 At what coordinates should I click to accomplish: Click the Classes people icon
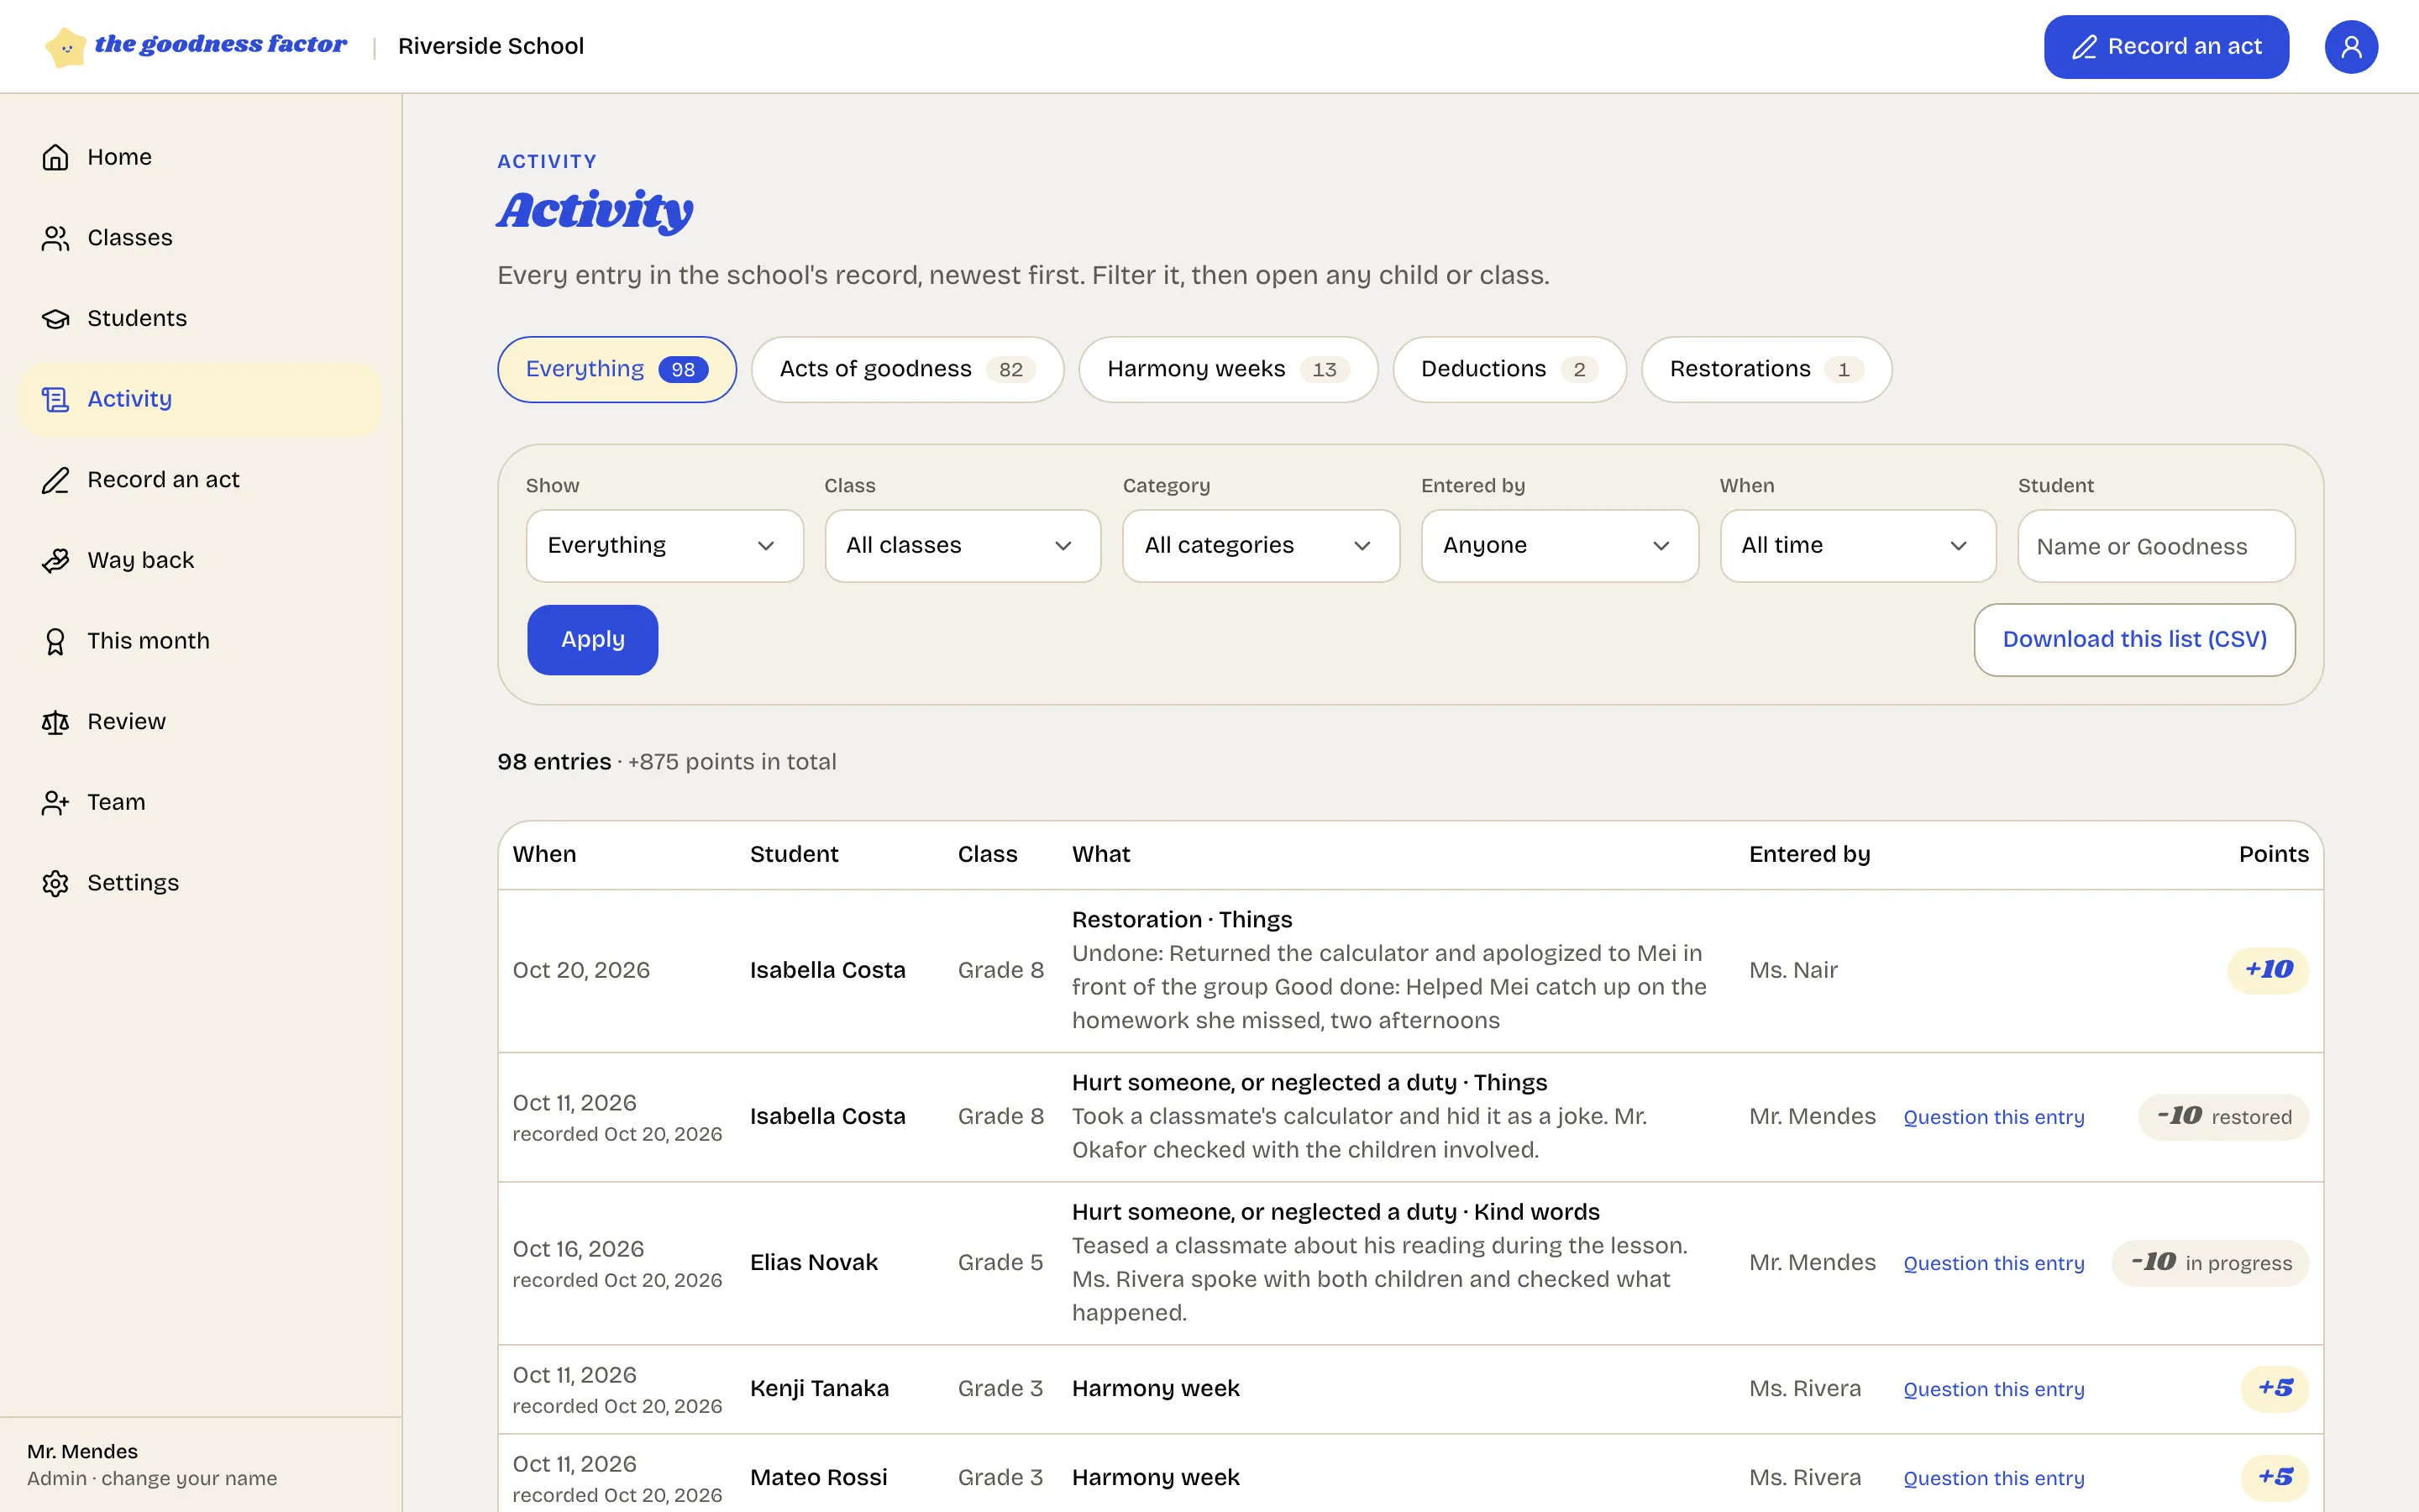55,238
